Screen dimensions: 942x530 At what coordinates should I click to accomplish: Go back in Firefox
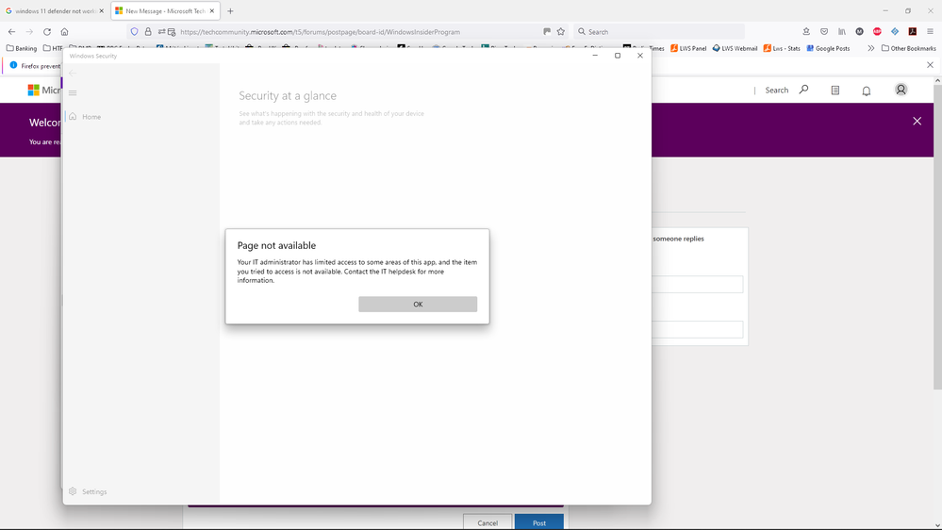tap(12, 32)
